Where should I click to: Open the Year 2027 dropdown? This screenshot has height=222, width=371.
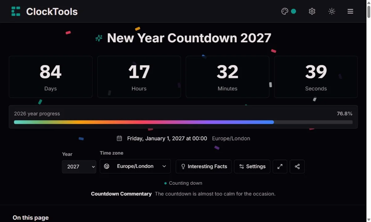[x=79, y=166]
